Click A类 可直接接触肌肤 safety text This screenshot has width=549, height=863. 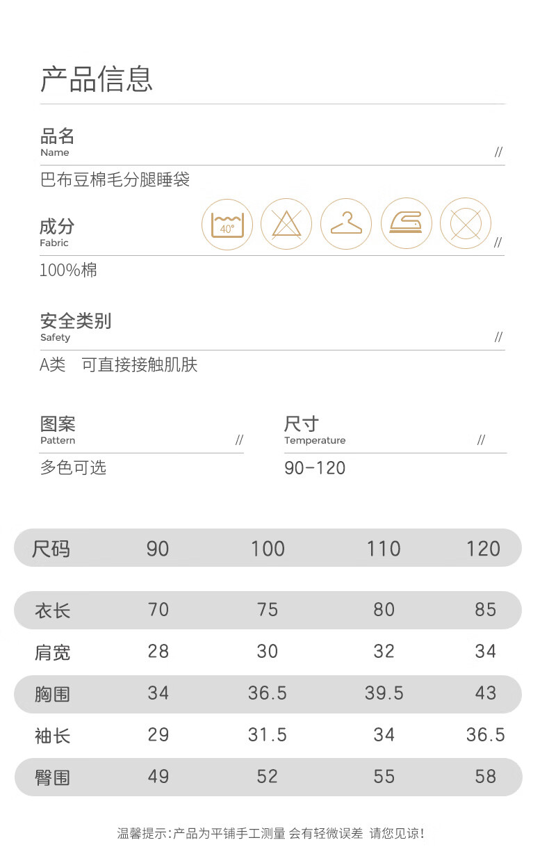point(119,364)
